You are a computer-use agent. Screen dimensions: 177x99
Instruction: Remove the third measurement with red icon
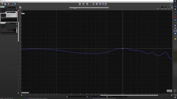coord(17,23)
